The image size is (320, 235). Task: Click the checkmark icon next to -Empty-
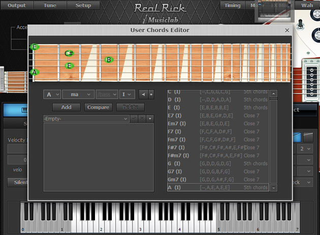click(x=134, y=119)
